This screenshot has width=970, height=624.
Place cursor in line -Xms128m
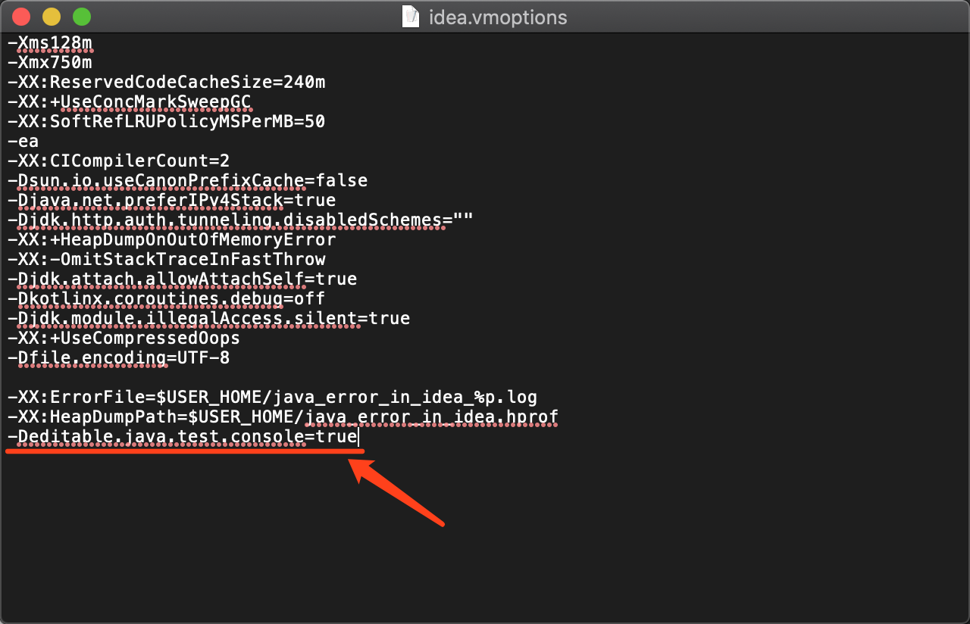(x=50, y=42)
